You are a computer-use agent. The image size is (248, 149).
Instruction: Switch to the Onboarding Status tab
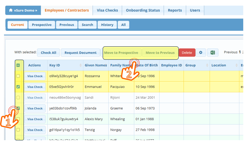point(143,10)
